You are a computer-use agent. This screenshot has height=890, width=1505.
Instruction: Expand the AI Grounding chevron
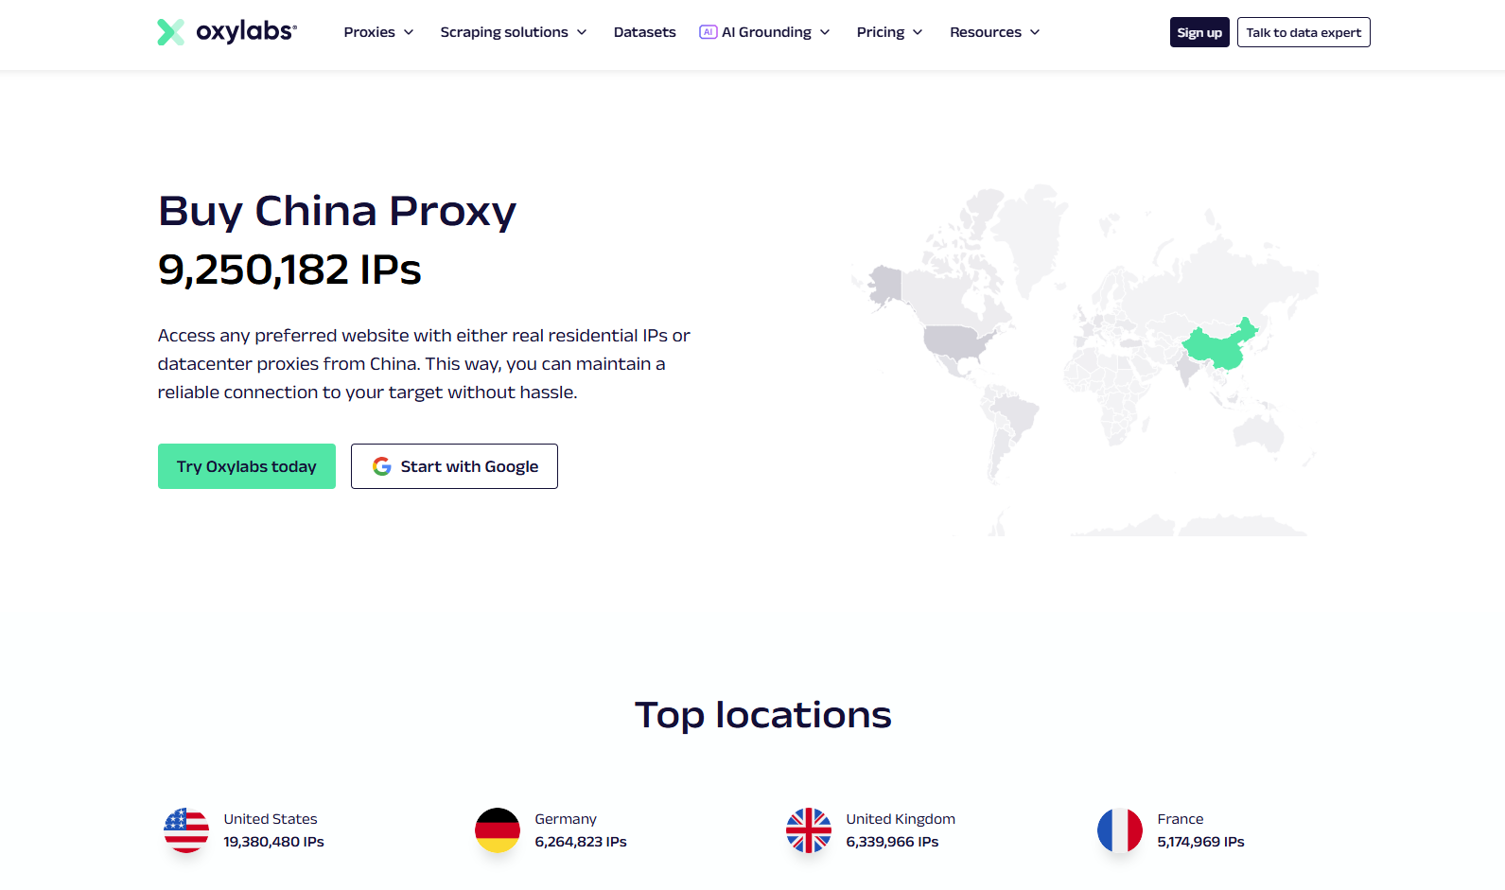pos(825,32)
